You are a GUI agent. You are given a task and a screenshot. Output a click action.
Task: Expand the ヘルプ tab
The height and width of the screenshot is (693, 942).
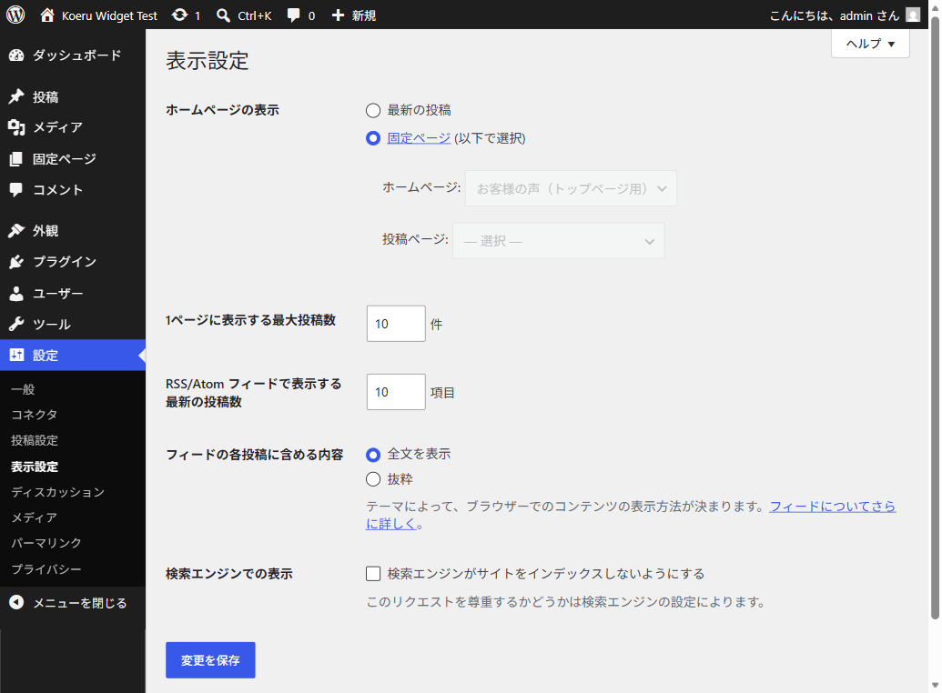coord(870,44)
